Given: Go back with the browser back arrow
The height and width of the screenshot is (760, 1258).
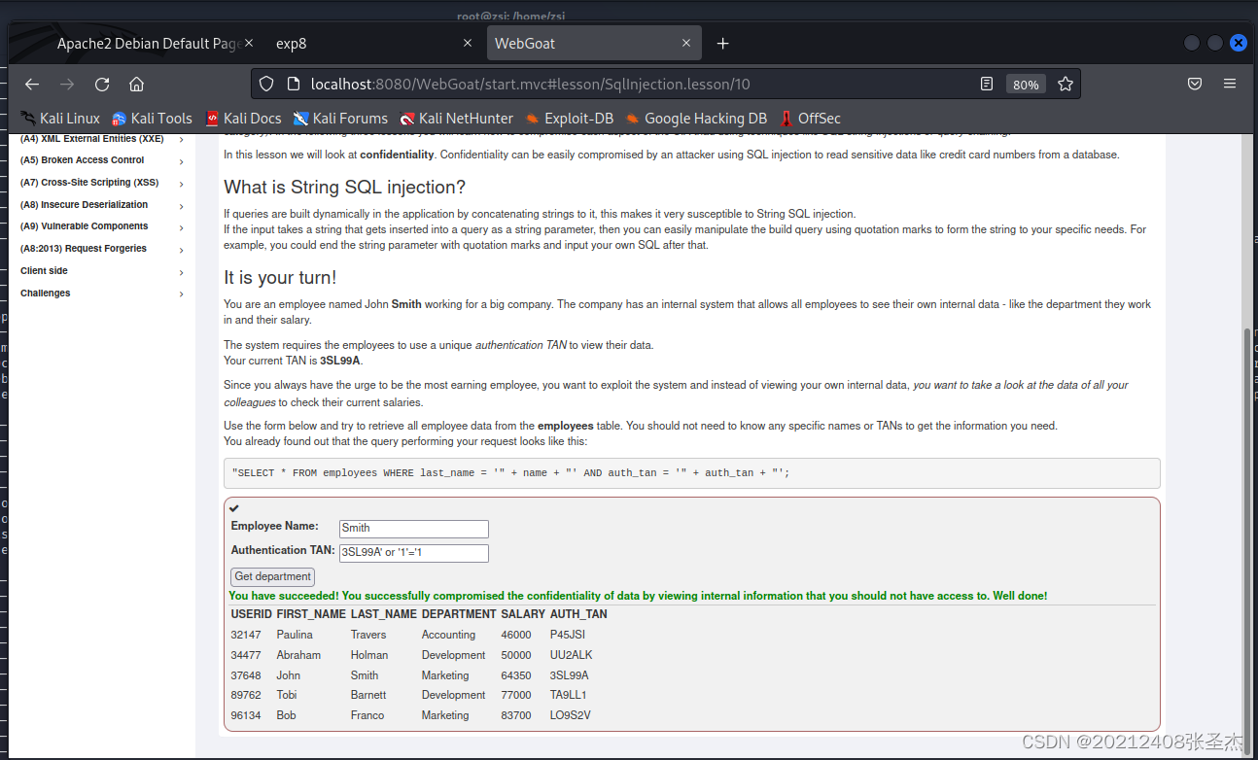Looking at the screenshot, I should [32, 85].
